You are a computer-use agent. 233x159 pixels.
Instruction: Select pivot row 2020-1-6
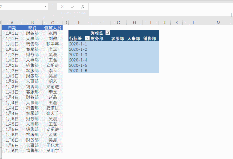78,70
